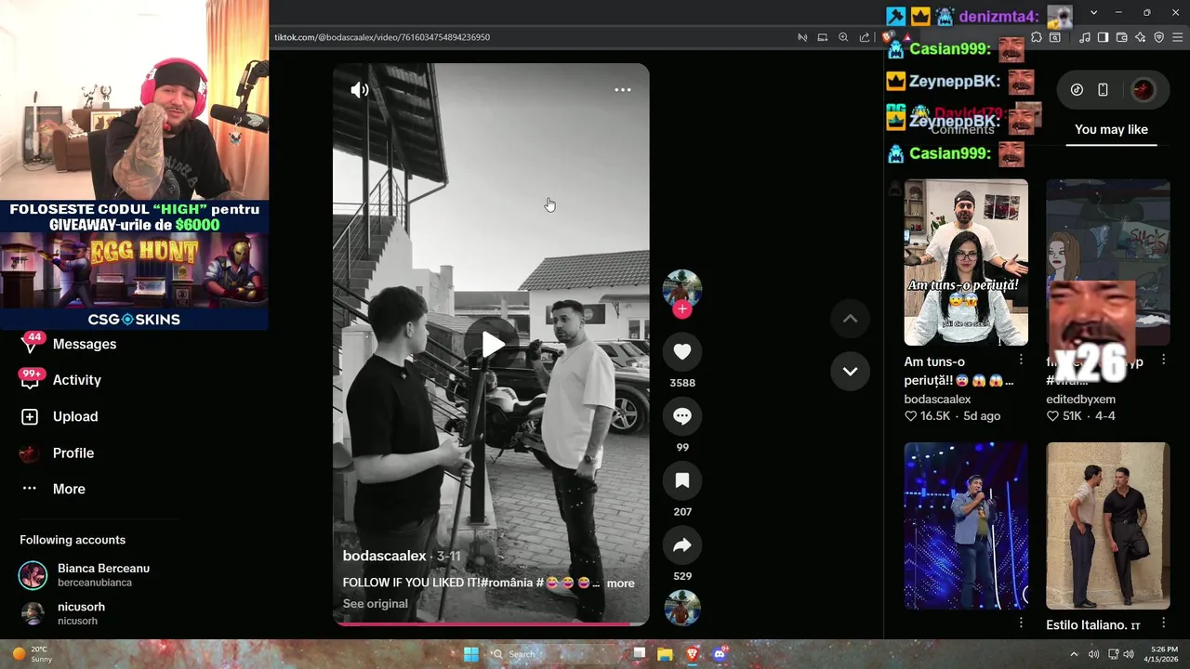Open options for editedbyxem card
The image size is (1190, 669).
(x=1163, y=360)
